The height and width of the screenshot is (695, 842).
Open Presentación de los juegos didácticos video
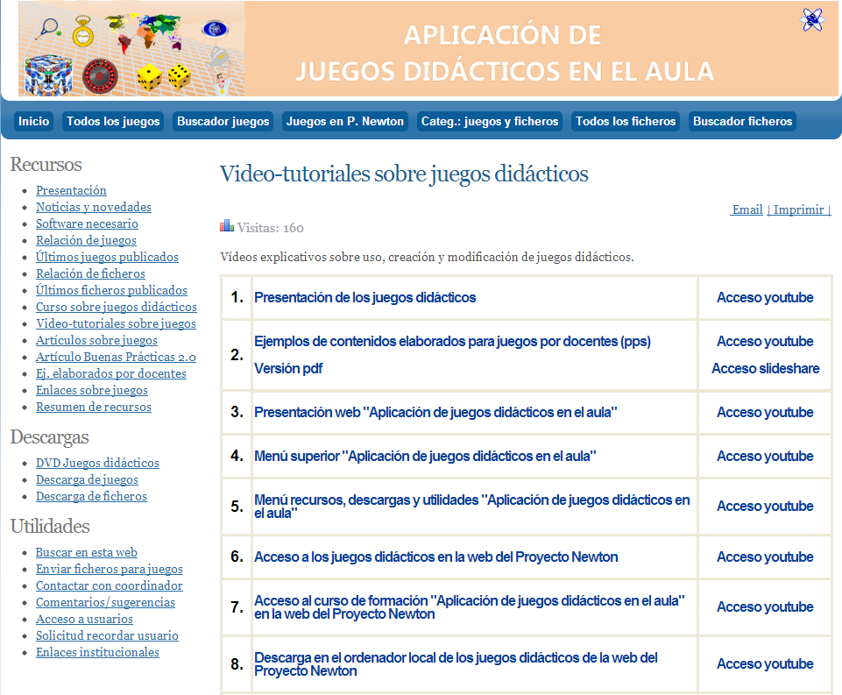point(364,297)
